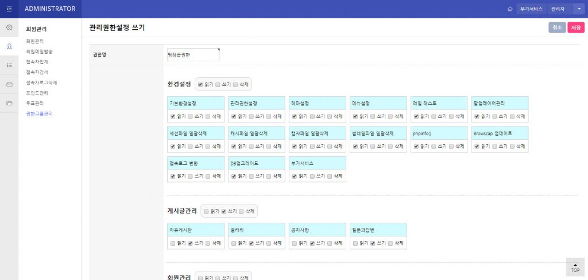Click the 부가서비스 header button
Image resolution: width=588 pixels, height=280 pixels.
tap(531, 9)
